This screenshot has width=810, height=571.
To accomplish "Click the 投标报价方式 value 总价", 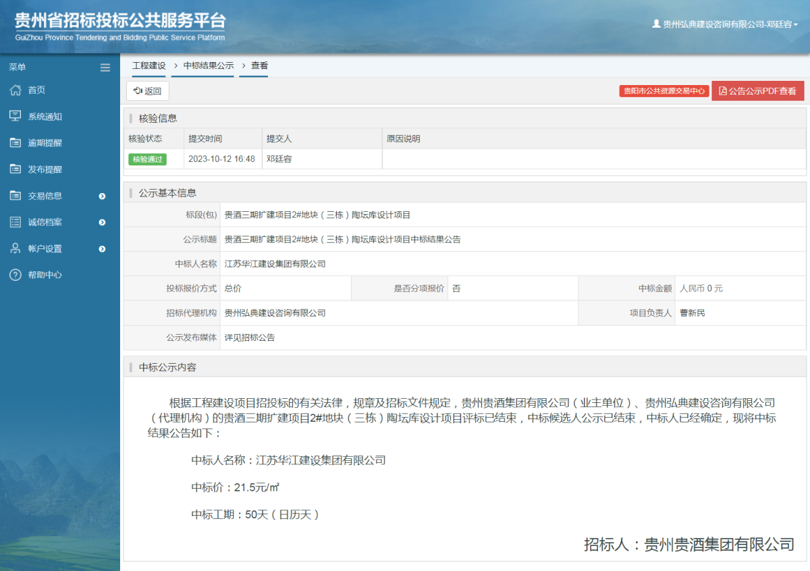I will coord(233,288).
